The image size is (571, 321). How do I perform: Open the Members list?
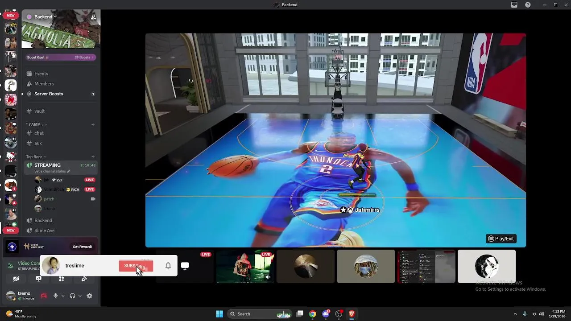[60, 84]
